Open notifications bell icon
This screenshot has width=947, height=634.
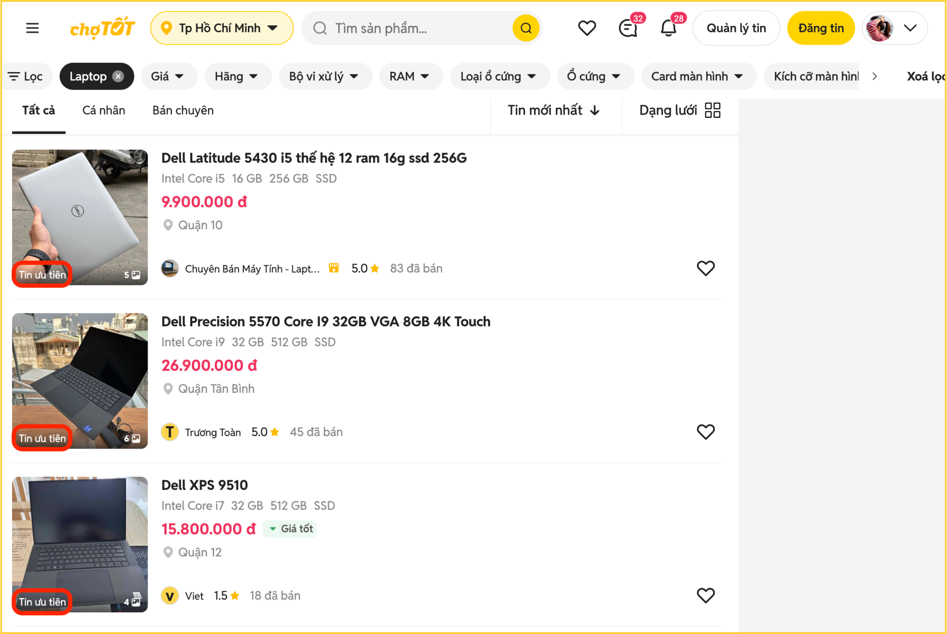tap(668, 28)
